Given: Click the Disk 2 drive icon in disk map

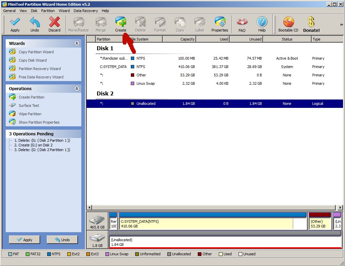Looking at the screenshot, I should pyautogui.click(x=97, y=239).
